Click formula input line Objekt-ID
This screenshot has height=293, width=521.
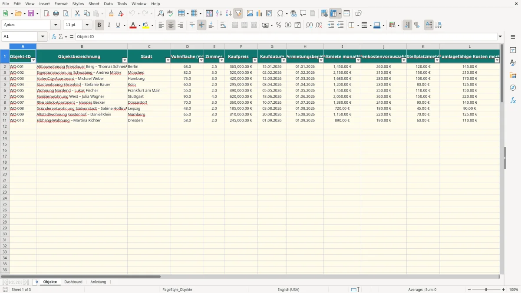(x=286, y=37)
